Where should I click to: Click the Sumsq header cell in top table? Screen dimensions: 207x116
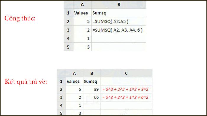119,13
